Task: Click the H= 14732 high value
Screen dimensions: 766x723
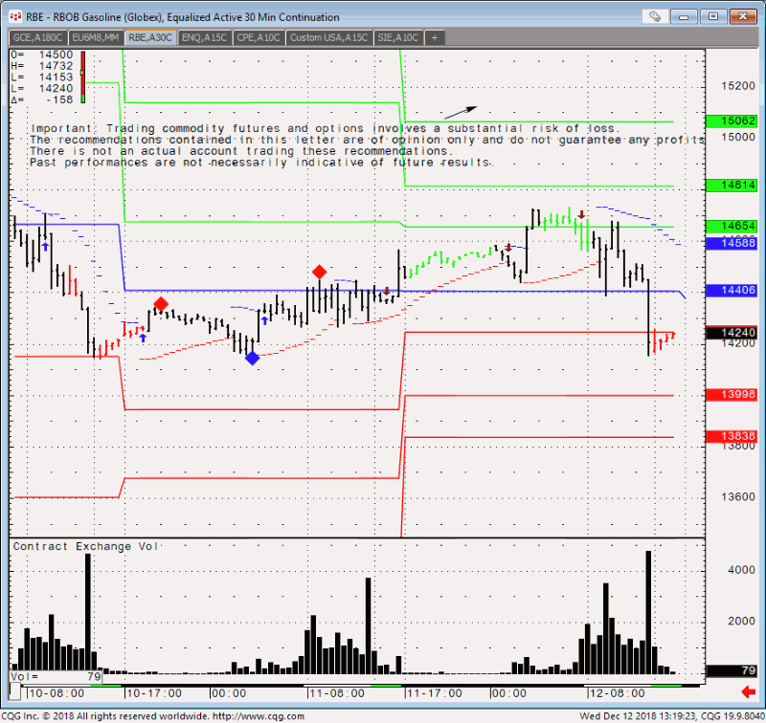Action: (42, 66)
